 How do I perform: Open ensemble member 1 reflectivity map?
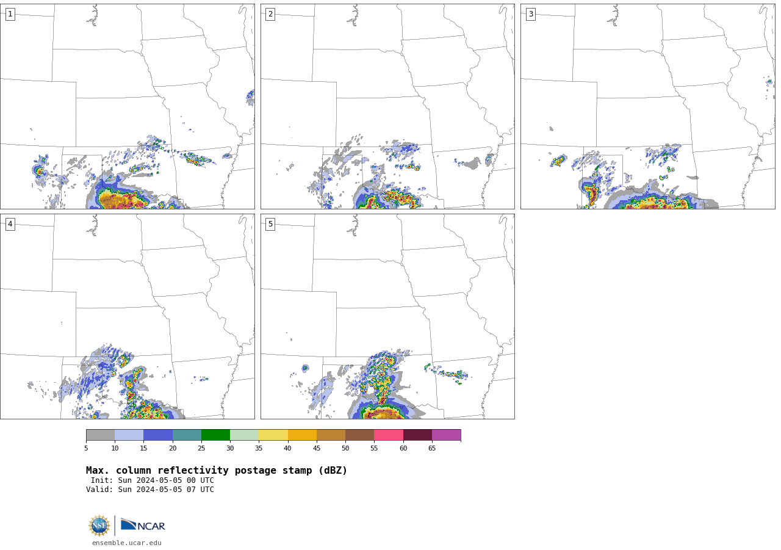point(127,106)
